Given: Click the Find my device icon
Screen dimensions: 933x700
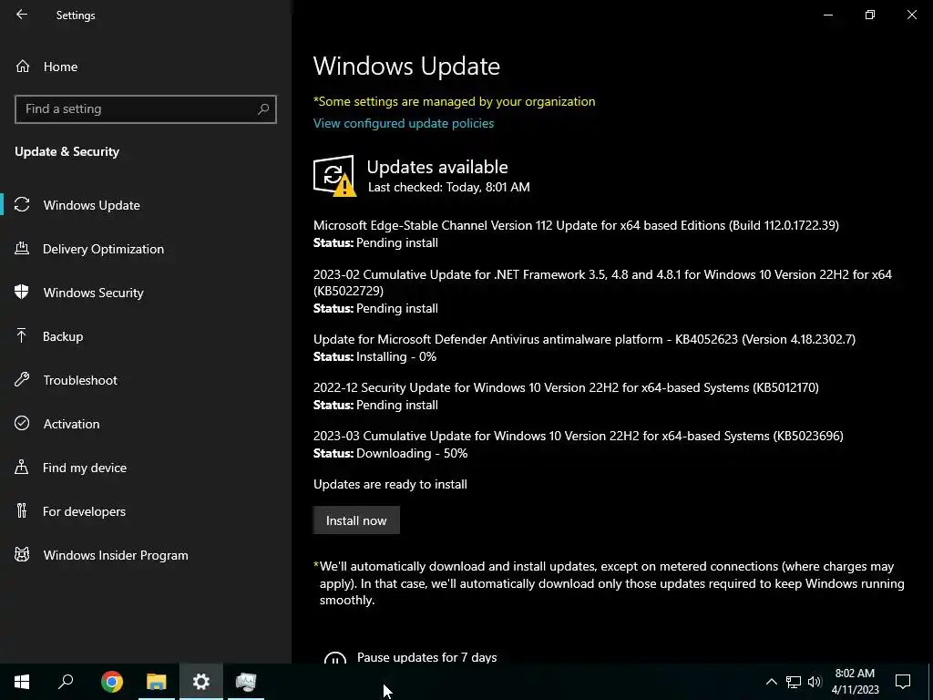Looking at the screenshot, I should click(x=22, y=468).
